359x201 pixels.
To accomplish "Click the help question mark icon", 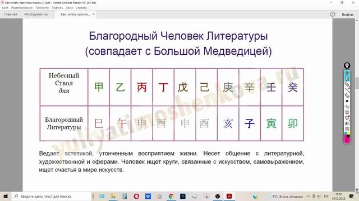I will (x=333, y=14).
